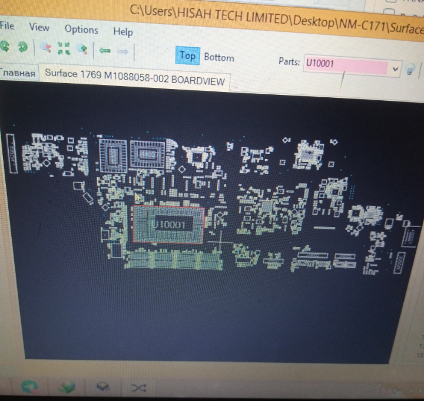The image size is (424, 401).
Task: Open the chip-shaped taskbar icon
Action: coord(102,387)
